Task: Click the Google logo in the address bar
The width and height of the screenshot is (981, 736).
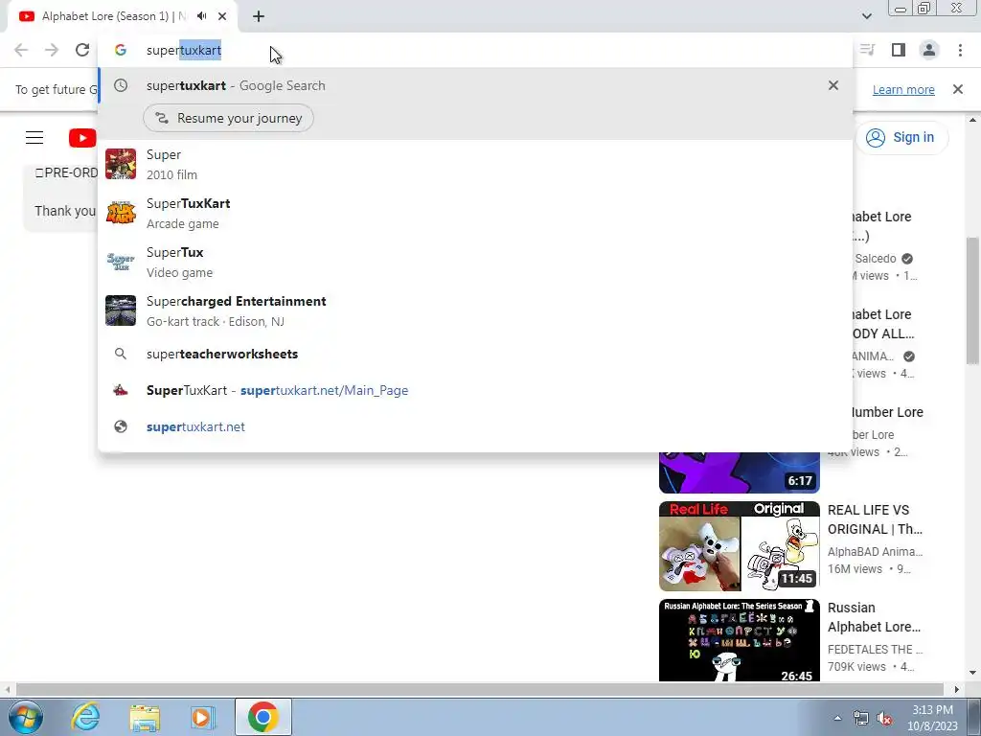Action: pos(121,50)
